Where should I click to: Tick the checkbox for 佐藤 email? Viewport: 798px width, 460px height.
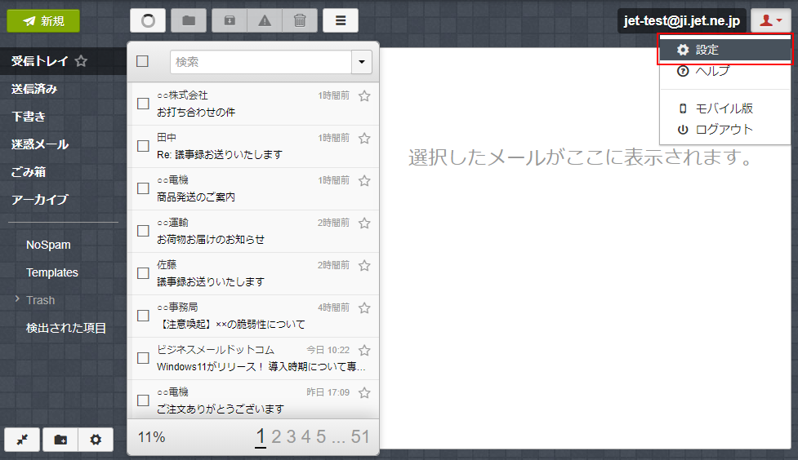click(x=143, y=273)
